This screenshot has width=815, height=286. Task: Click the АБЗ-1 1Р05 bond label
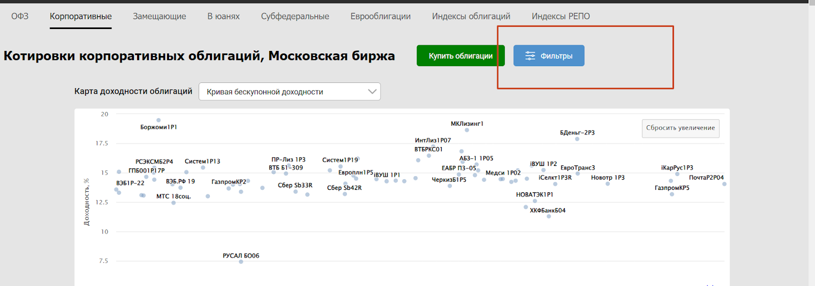pos(476,158)
